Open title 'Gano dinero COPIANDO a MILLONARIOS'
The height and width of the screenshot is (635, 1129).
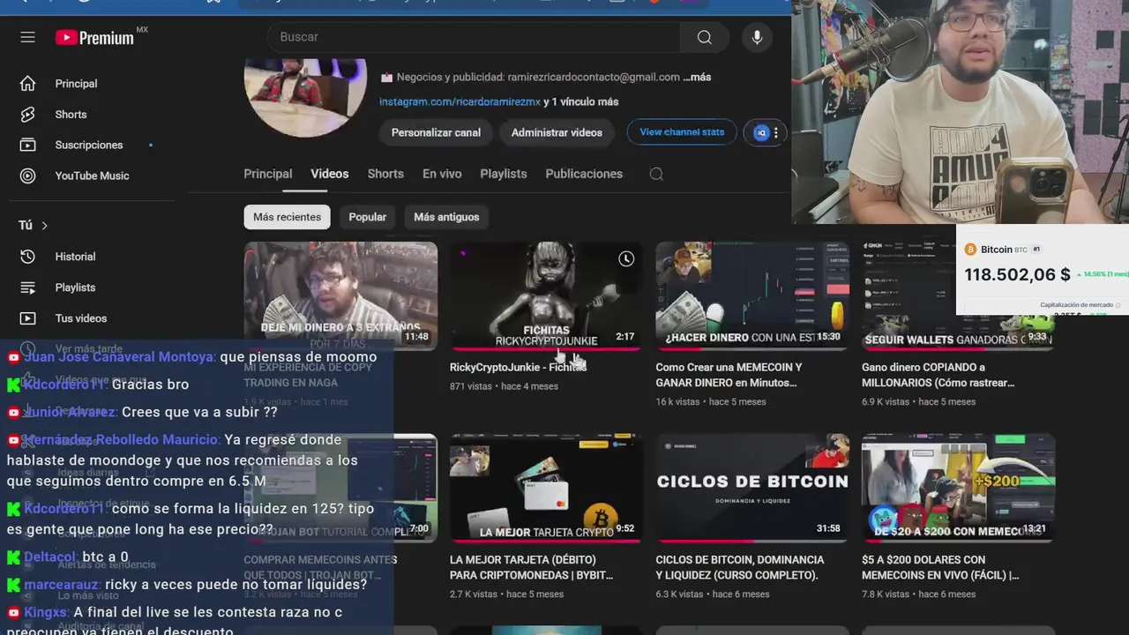coord(938,375)
